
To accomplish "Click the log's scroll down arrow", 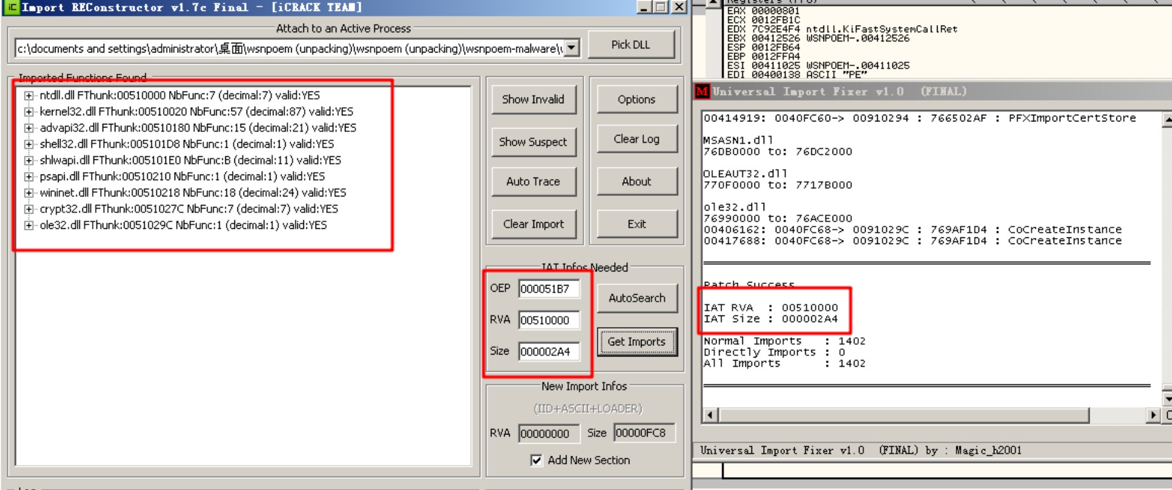I will pos(1167,399).
